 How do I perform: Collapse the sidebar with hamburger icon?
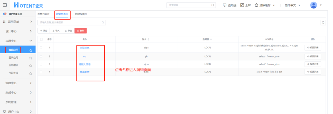point(5,5)
